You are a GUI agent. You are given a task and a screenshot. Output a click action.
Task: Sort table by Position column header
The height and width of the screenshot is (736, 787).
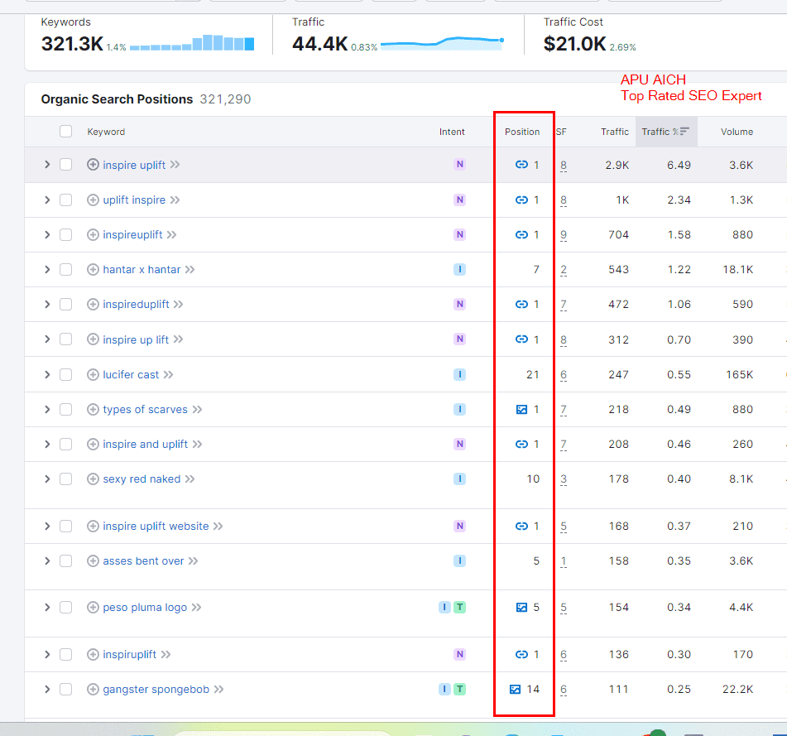tap(522, 132)
